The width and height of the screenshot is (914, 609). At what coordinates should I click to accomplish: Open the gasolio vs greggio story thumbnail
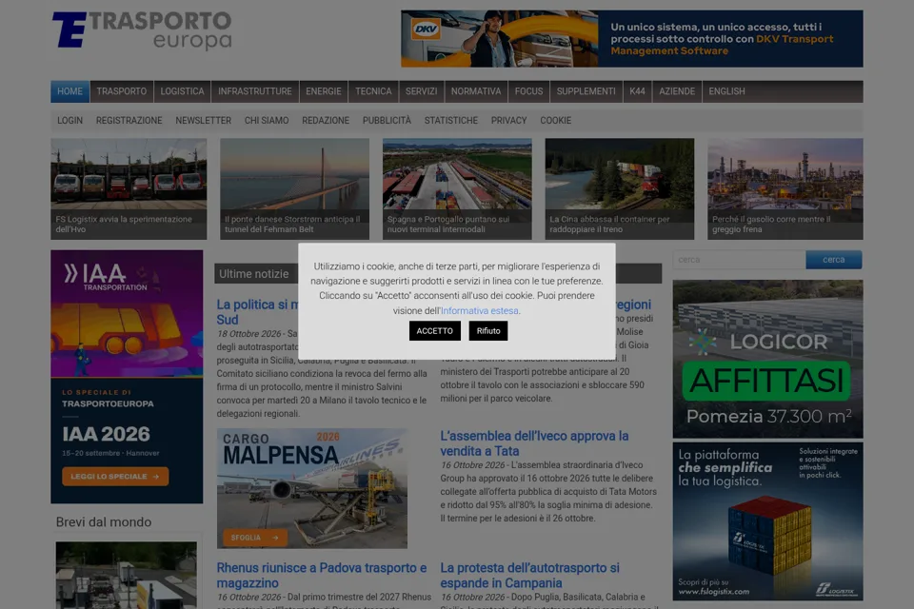tap(785, 188)
